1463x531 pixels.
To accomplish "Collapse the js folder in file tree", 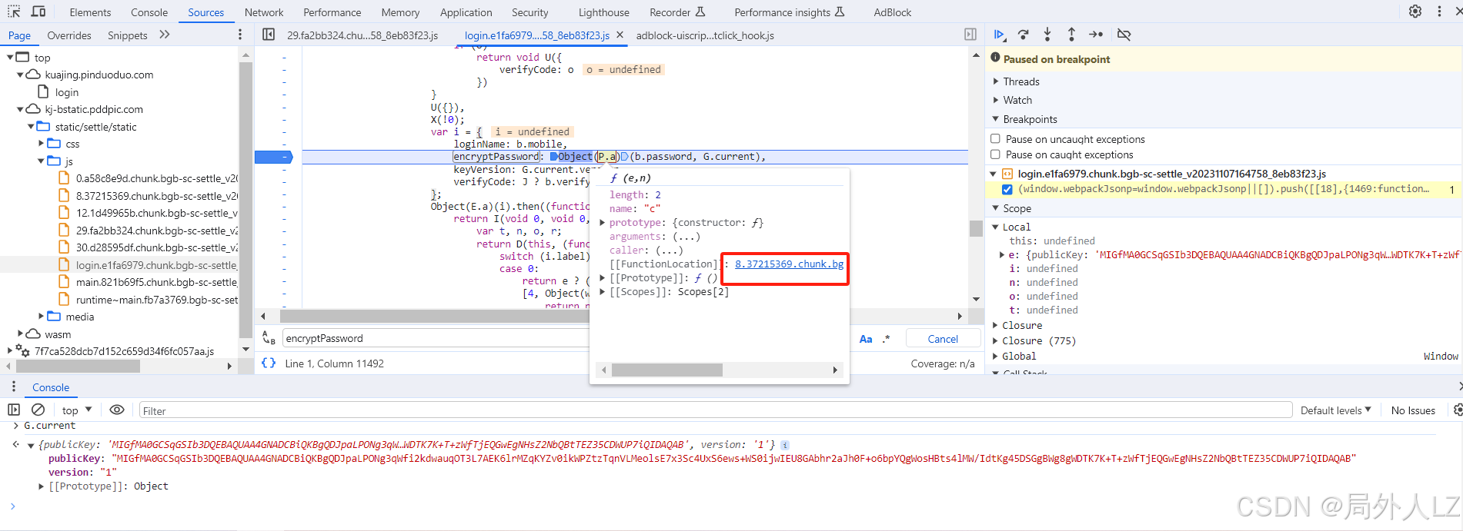I will [x=41, y=161].
